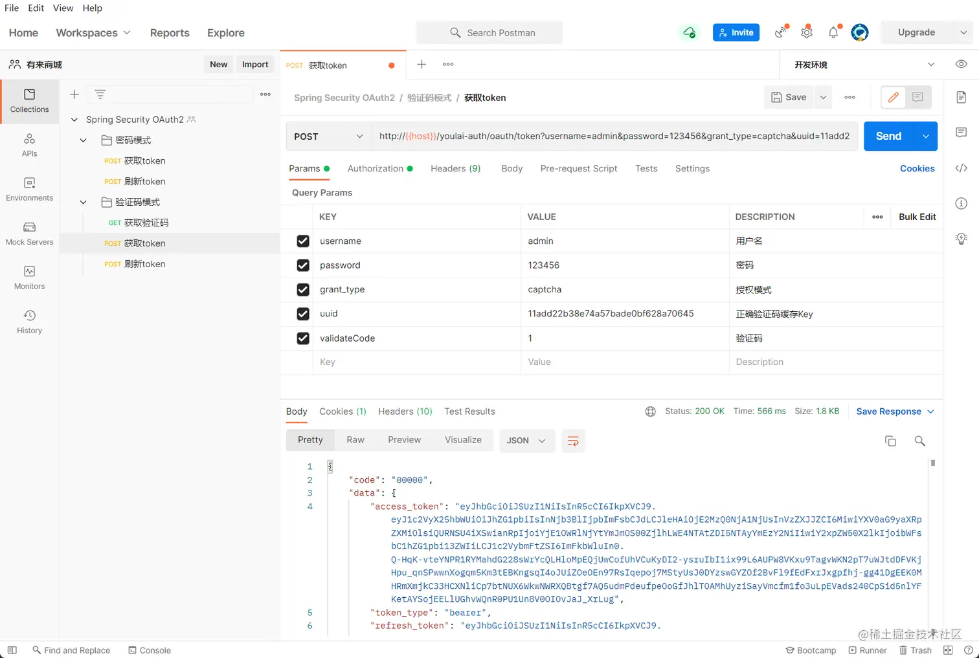
Task: Toggle word wrap in response body
Action: point(573,441)
